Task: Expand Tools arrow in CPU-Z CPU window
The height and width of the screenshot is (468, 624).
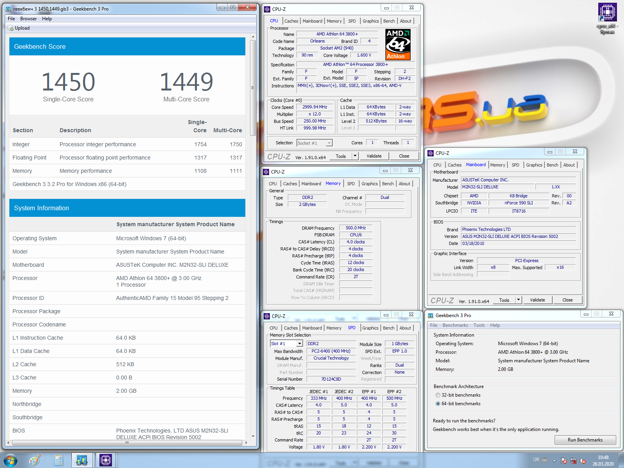Action: (355, 156)
